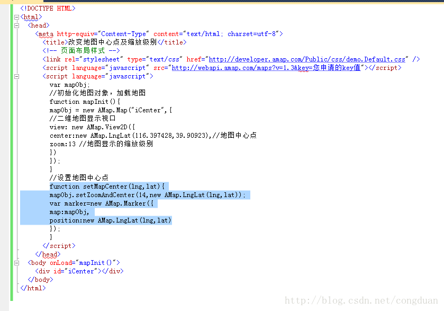
Task: Click the meta http-equiv Content-Type line
Action: (x=159, y=34)
